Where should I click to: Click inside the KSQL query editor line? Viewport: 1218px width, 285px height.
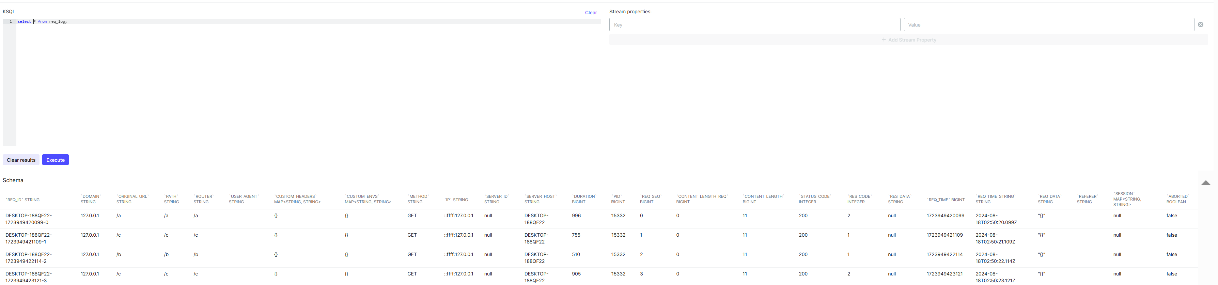click(284, 22)
